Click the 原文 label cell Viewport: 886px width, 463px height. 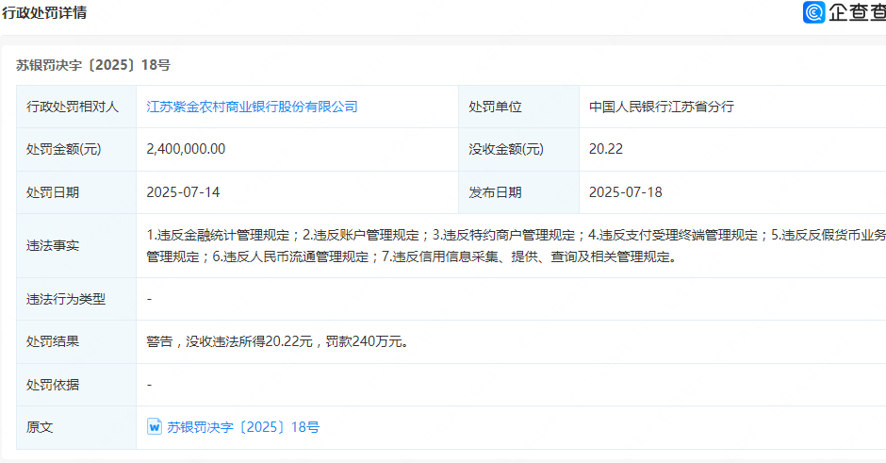40,427
